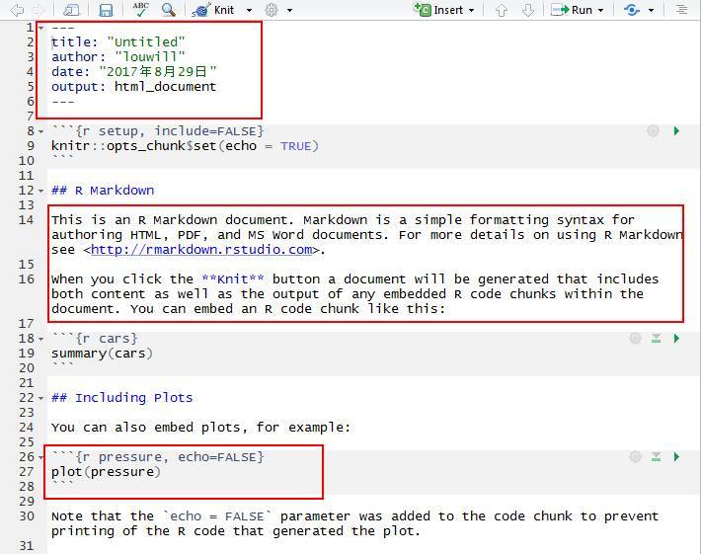Viewport: 701px width, 554px height.
Task: Collapse Including Plots section at line 22
Action: click(41, 398)
